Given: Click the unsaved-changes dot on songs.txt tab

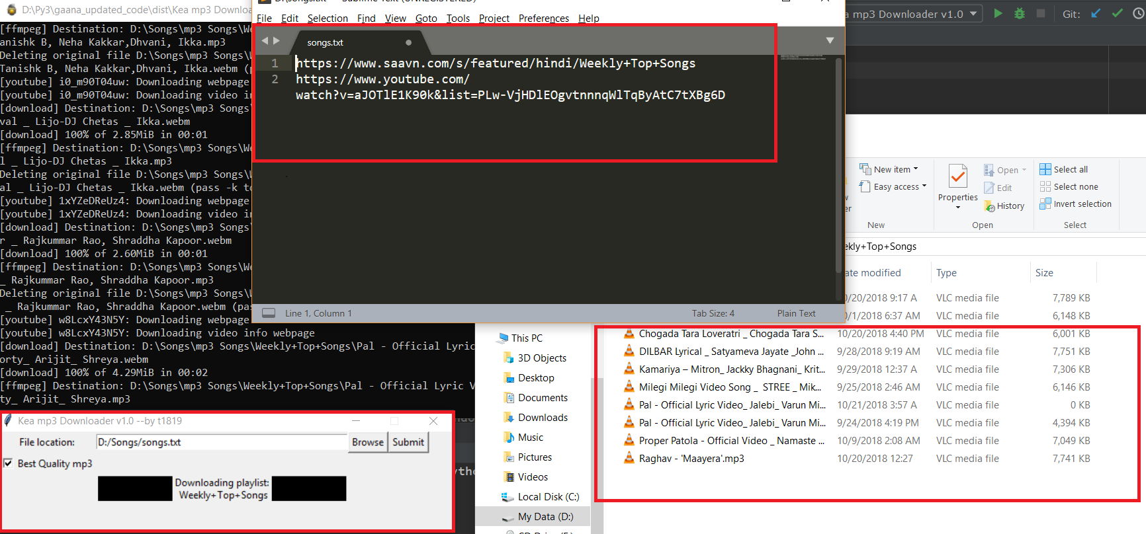Looking at the screenshot, I should pos(409,42).
